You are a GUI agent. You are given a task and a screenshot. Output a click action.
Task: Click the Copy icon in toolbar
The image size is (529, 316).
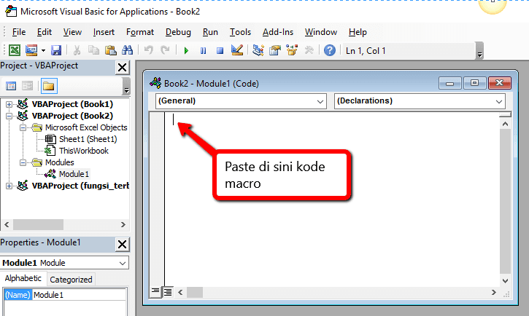click(x=93, y=50)
